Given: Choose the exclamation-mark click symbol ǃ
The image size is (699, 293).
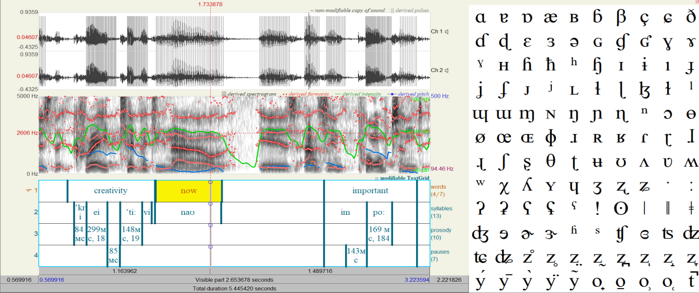Looking at the screenshot, I should 597,209.
